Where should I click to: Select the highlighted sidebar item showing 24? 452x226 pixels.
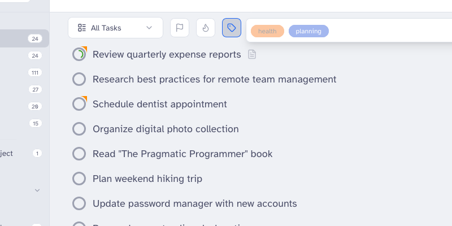pyautogui.click(x=23, y=38)
